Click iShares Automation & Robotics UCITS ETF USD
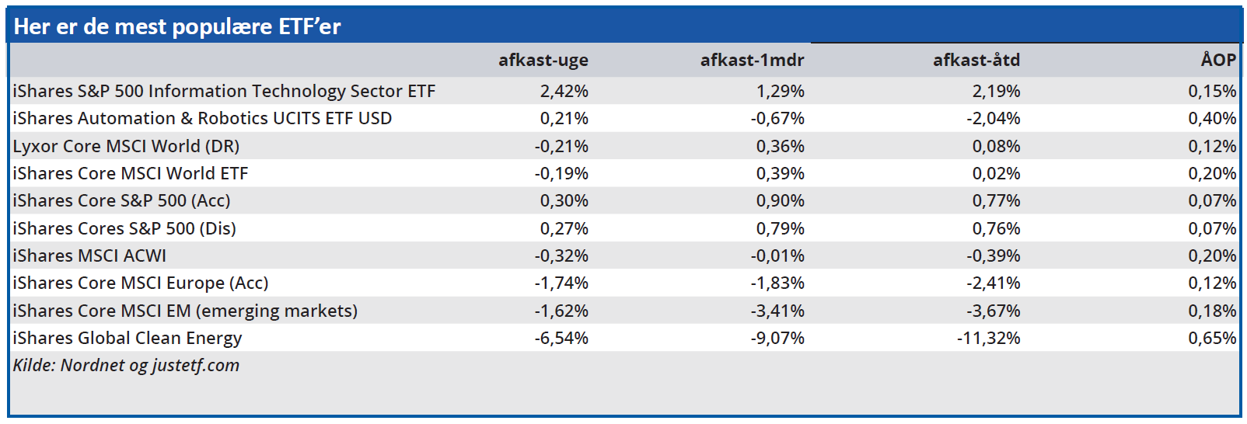 pos(202,118)
